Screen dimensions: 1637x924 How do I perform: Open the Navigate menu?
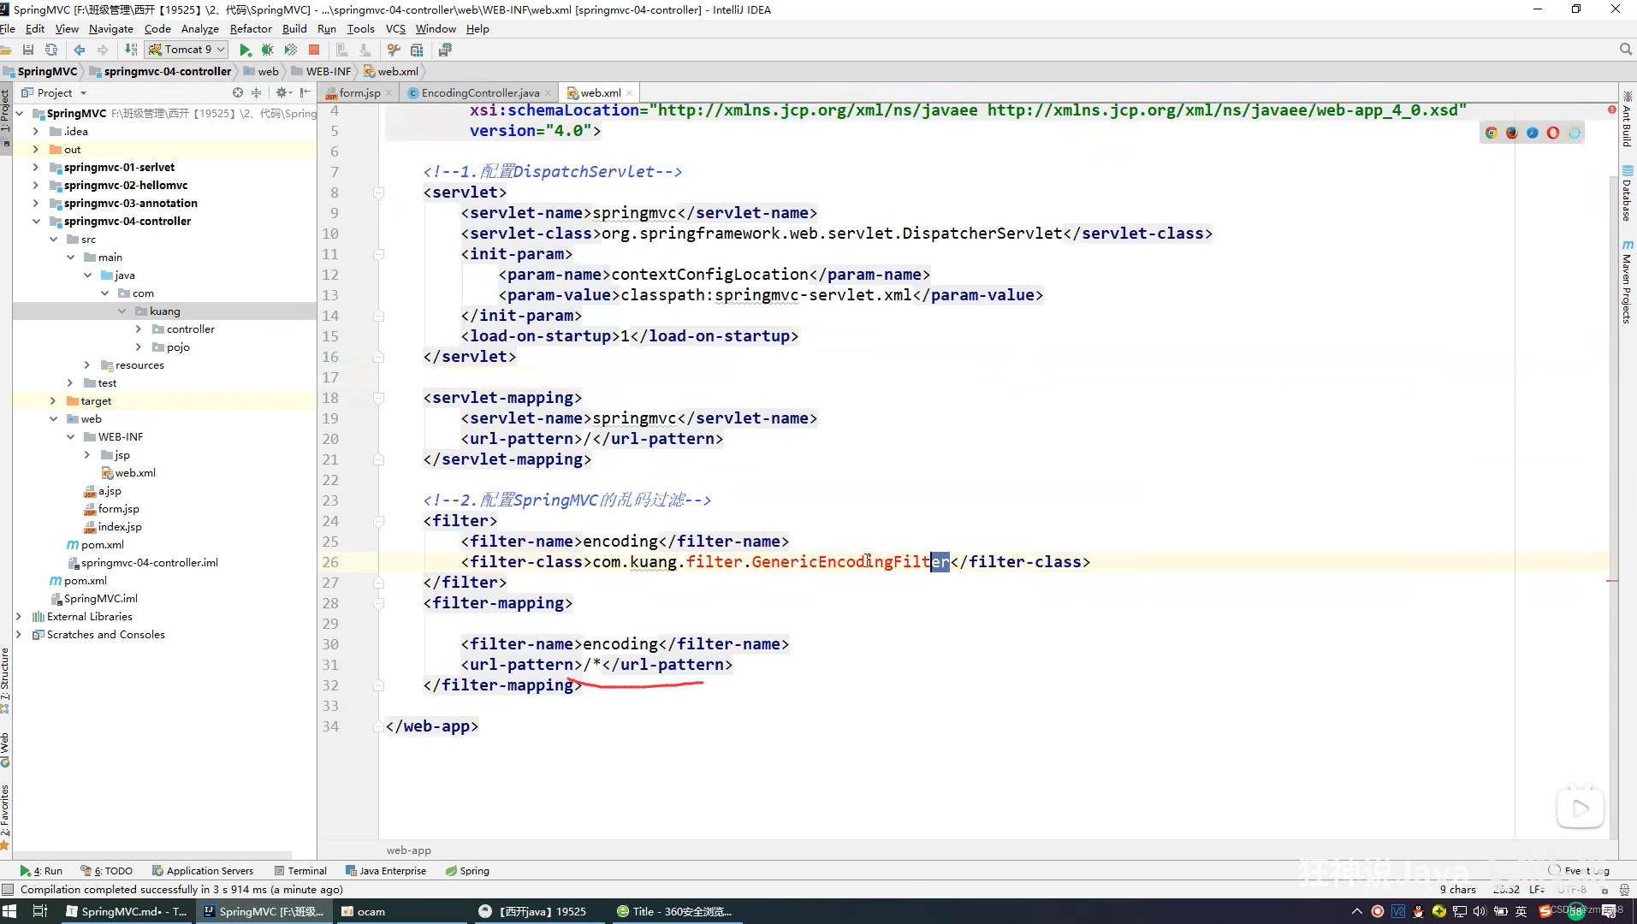tap(111, 28)
